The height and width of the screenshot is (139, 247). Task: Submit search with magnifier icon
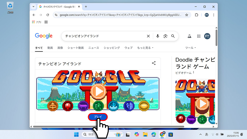173,36
